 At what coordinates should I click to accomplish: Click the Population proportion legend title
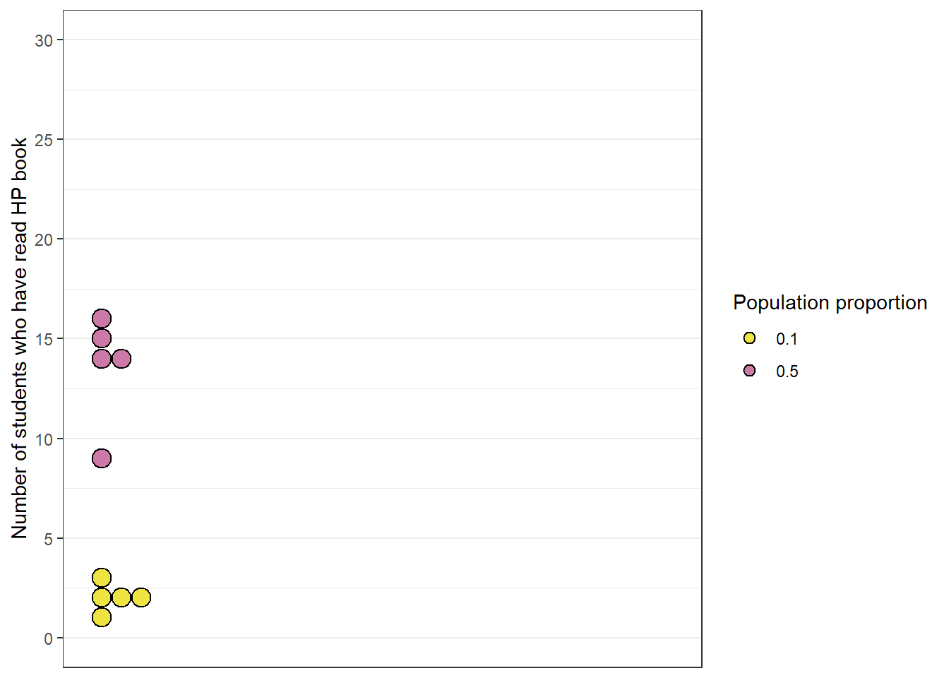(830, 303)
